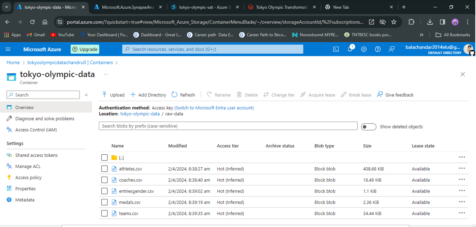This screenshot has height=227, width=476.
Task: Open the Overview menu item
Action: (46, 107)
